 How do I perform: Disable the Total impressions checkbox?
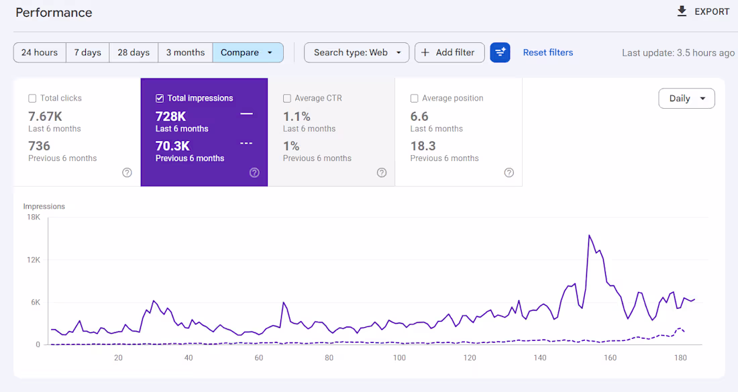click(x=160, y=97)
